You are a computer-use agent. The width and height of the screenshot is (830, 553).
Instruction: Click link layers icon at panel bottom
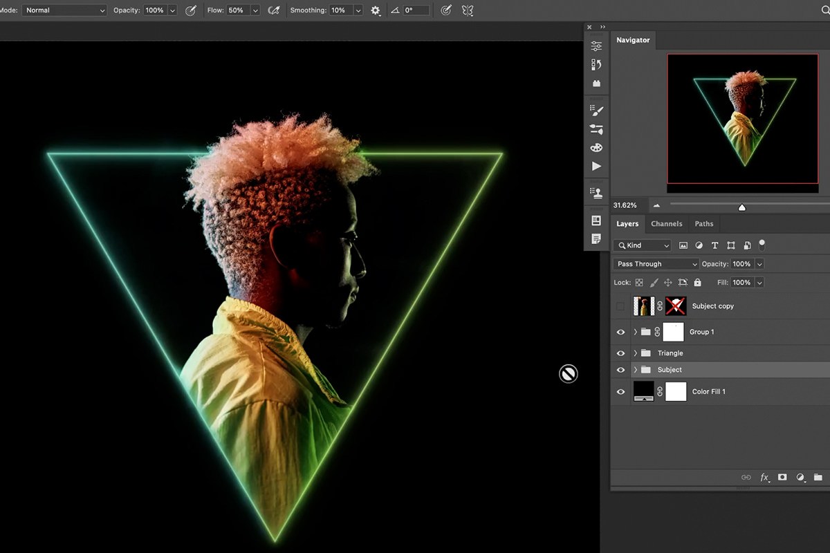point(746,477)
